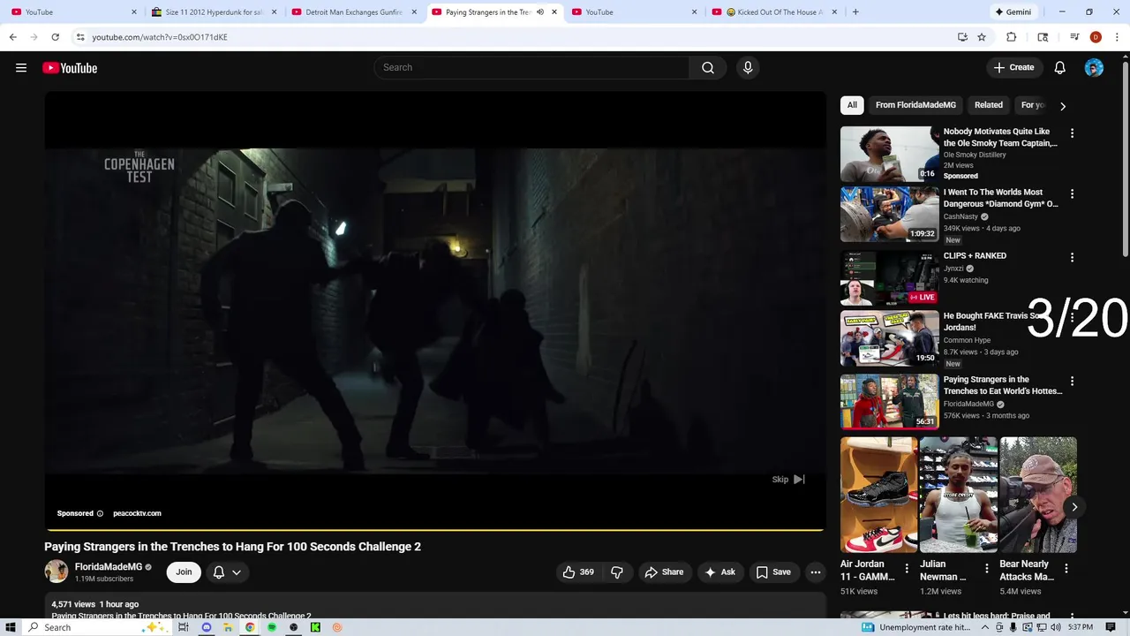Dislike the video with thumbs down
1130x636 pixels.
[x=617, y=572]
